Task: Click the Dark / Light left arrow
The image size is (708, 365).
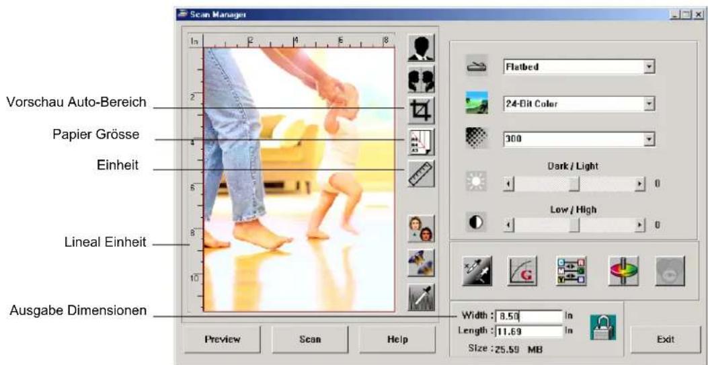Action: pos(508,185)
